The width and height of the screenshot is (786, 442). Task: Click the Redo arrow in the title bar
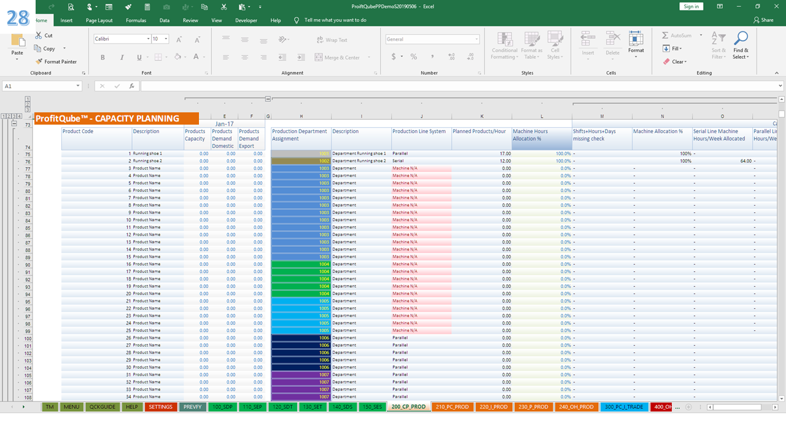[x=53, y=7]
